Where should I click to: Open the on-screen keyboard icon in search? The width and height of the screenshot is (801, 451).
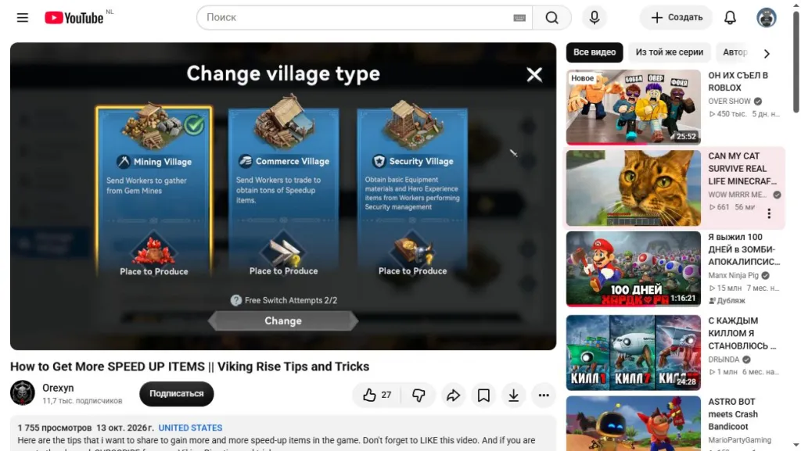pyautogui.click(x=519, y=18)
